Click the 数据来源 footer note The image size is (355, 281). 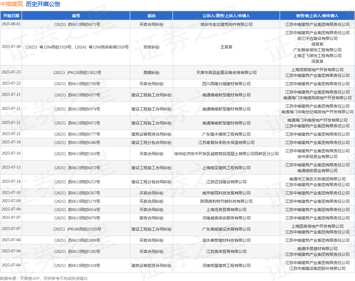(x=44, y=278)
